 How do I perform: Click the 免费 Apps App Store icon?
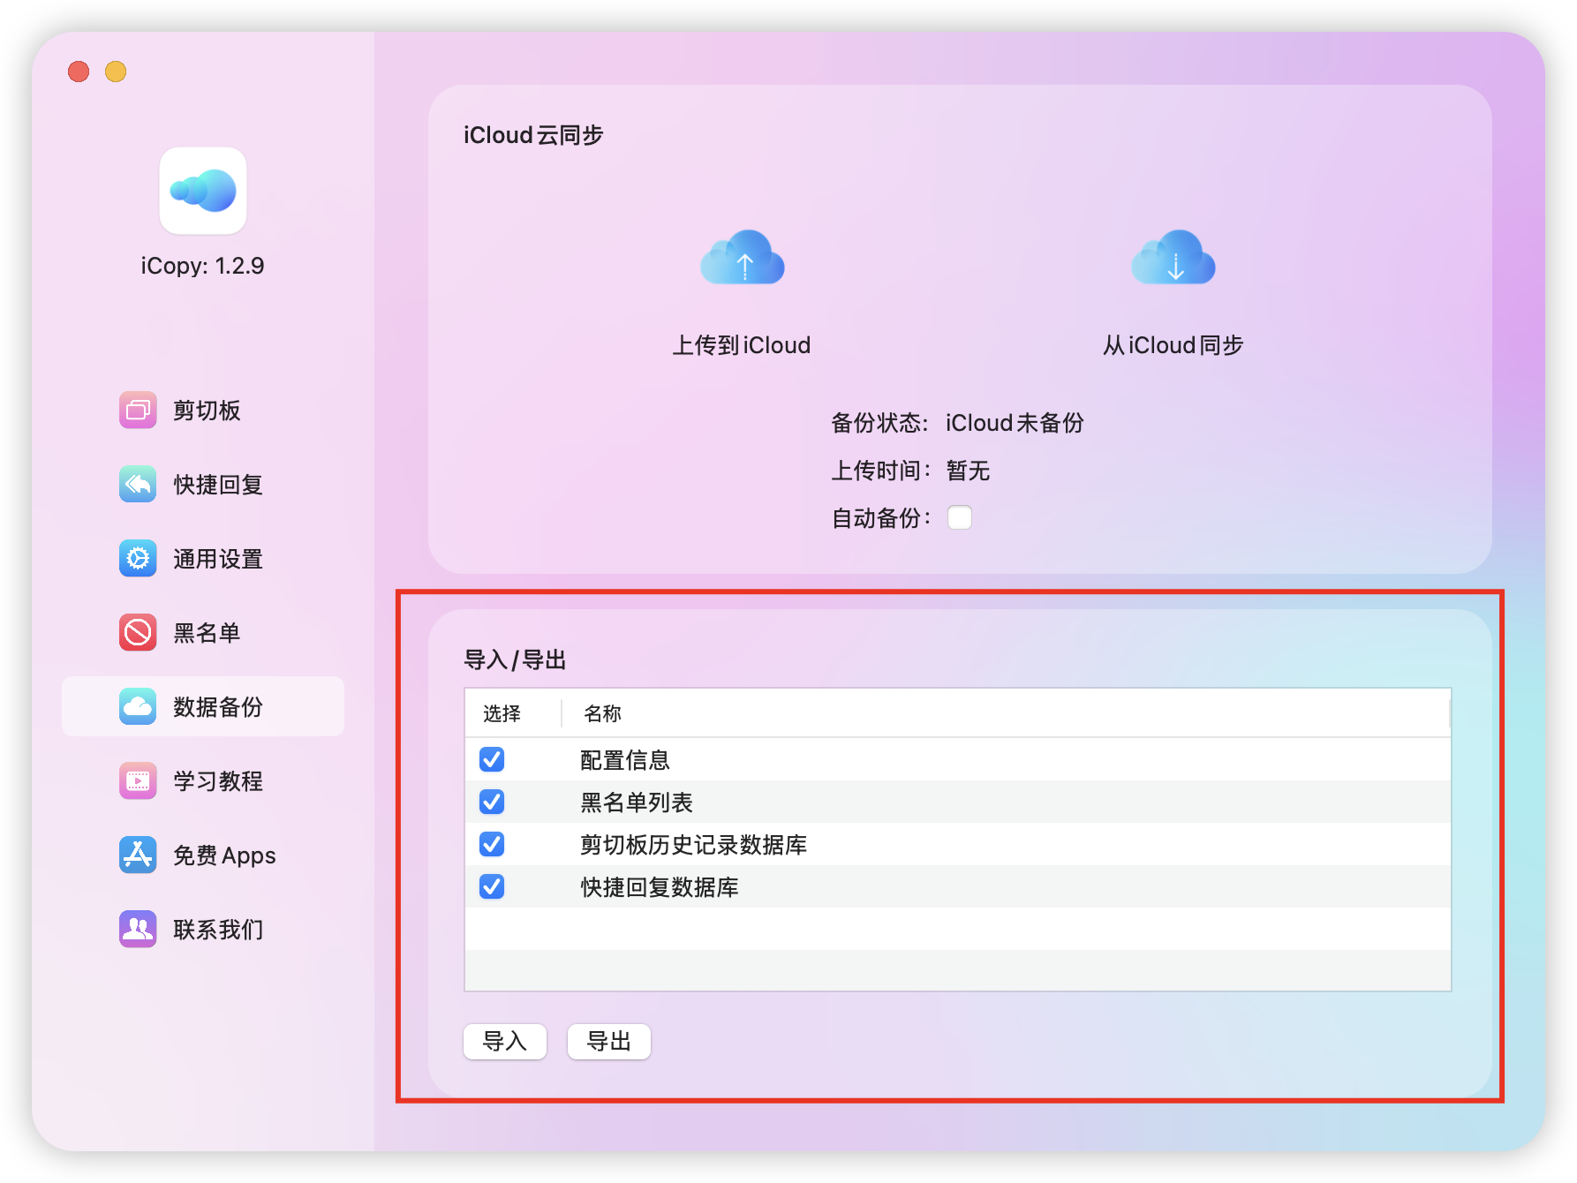138,855
